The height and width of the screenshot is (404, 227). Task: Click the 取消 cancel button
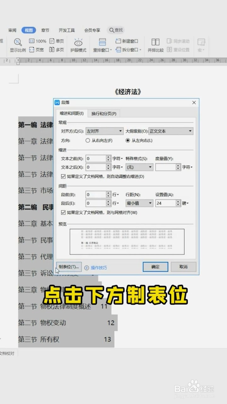coord(183,267)
